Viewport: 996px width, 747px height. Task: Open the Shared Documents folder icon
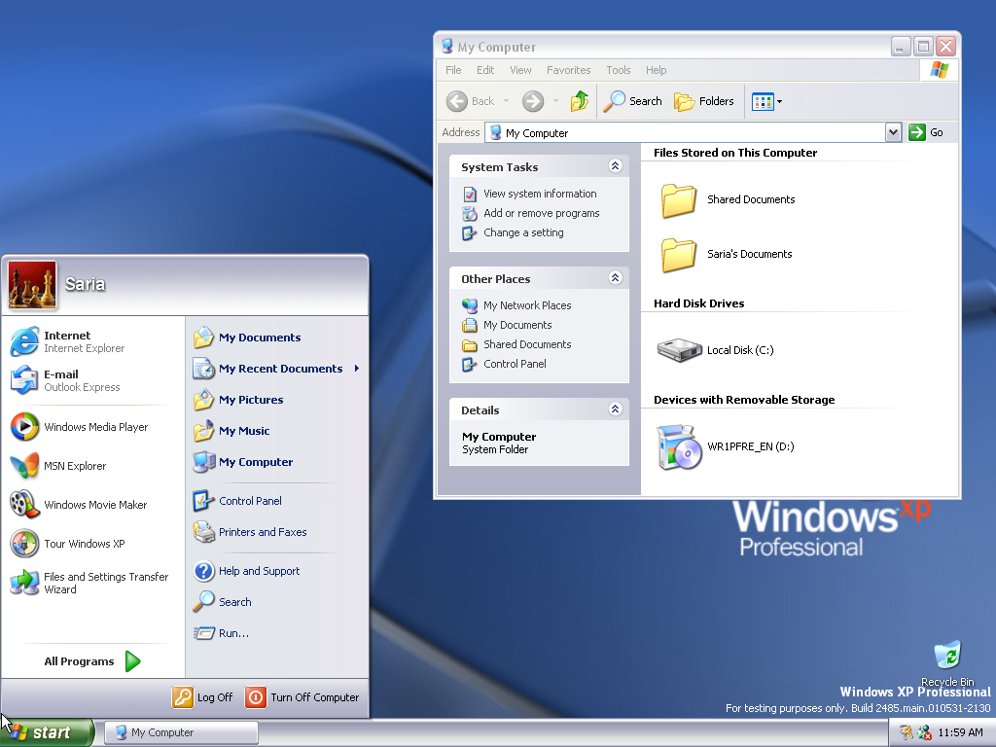click(x=679, y=199)
